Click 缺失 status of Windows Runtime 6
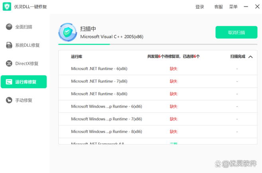This screenshot has width=262, height=173. 173,106
